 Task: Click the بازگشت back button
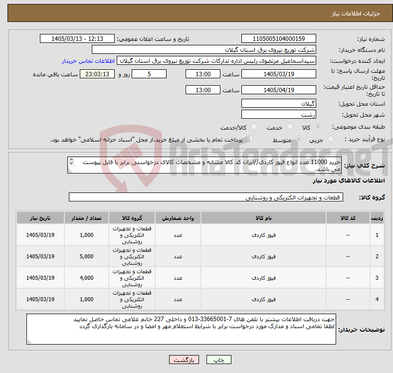click(184, 360)
